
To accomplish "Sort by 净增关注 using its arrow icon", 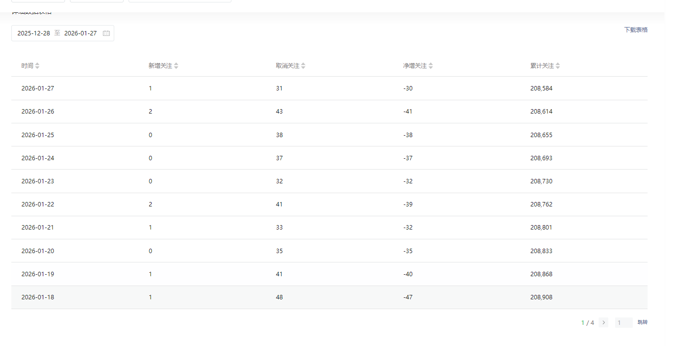I will pyautogui.click(x=431, y=66).
